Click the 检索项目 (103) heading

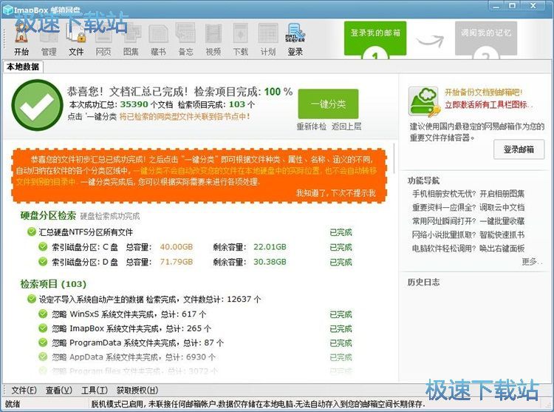[x=53, y=284]
